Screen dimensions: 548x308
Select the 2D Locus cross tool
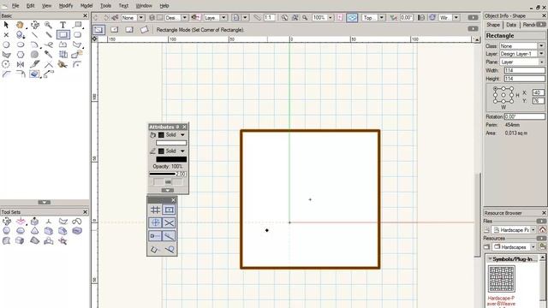pos(6,35)
